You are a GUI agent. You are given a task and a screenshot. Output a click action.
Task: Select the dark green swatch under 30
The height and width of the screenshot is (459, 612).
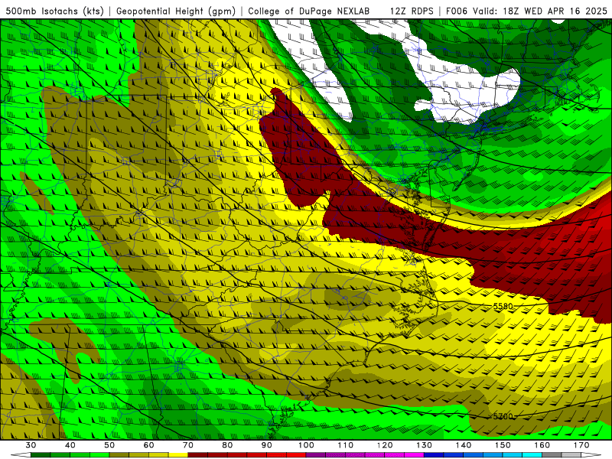coord(41,455)
